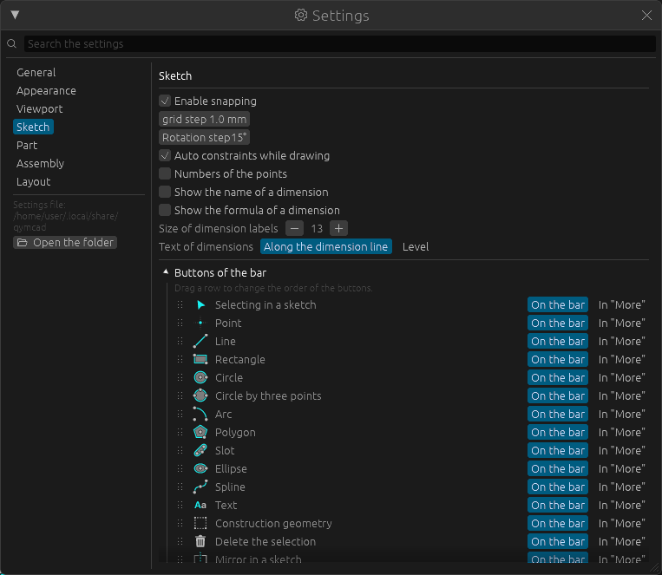Click the Selecting in a sketch arrow icon

(x=200, y=304)
